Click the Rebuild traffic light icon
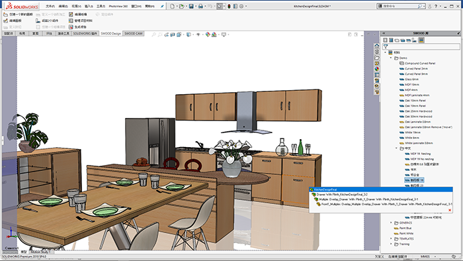 [x=229, y=6]
